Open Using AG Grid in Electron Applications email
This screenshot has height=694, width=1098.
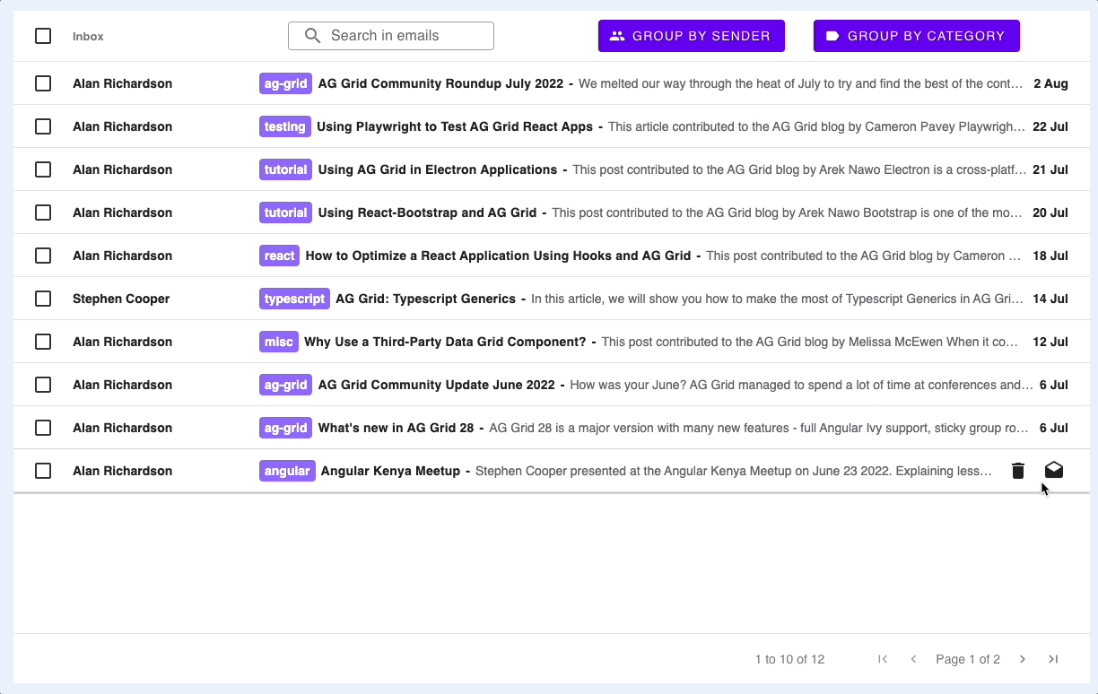pyautogui.click(x=438, y=169)
